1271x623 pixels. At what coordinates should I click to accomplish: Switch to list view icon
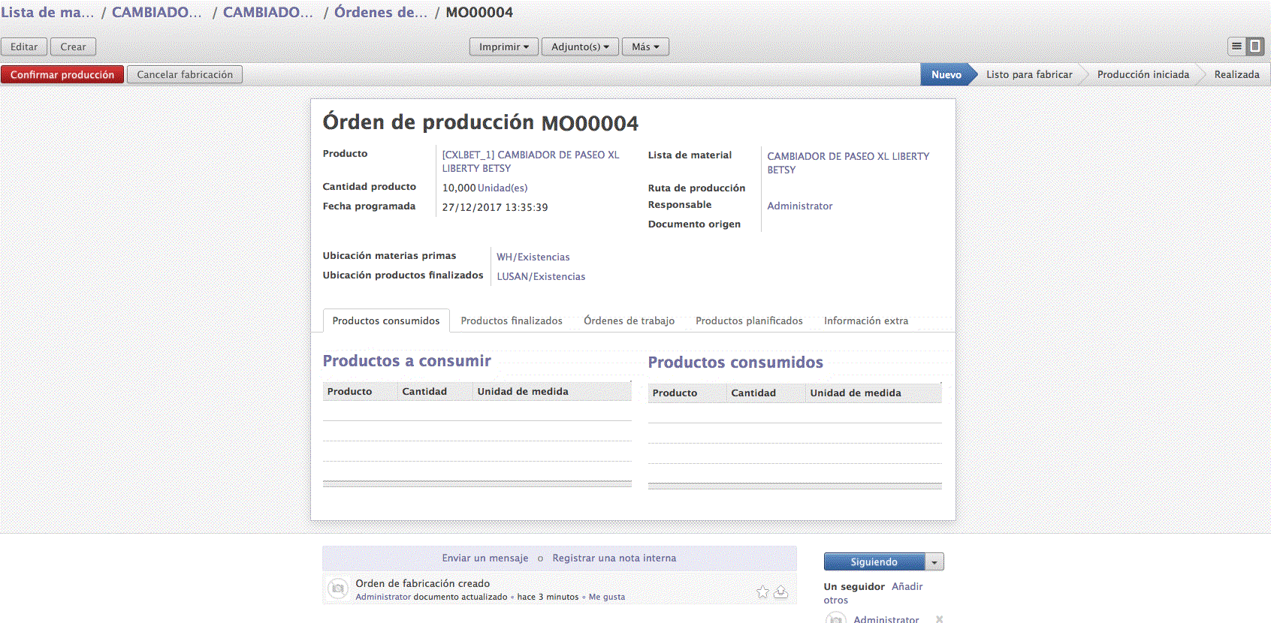click(1236, 47)
